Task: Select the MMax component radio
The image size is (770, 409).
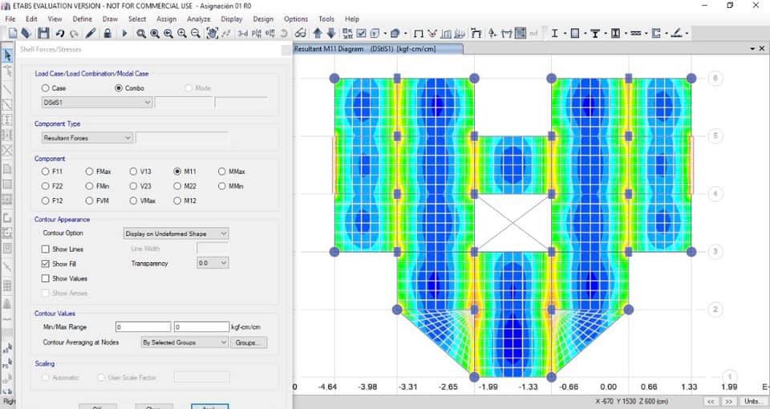Action: 221,172
